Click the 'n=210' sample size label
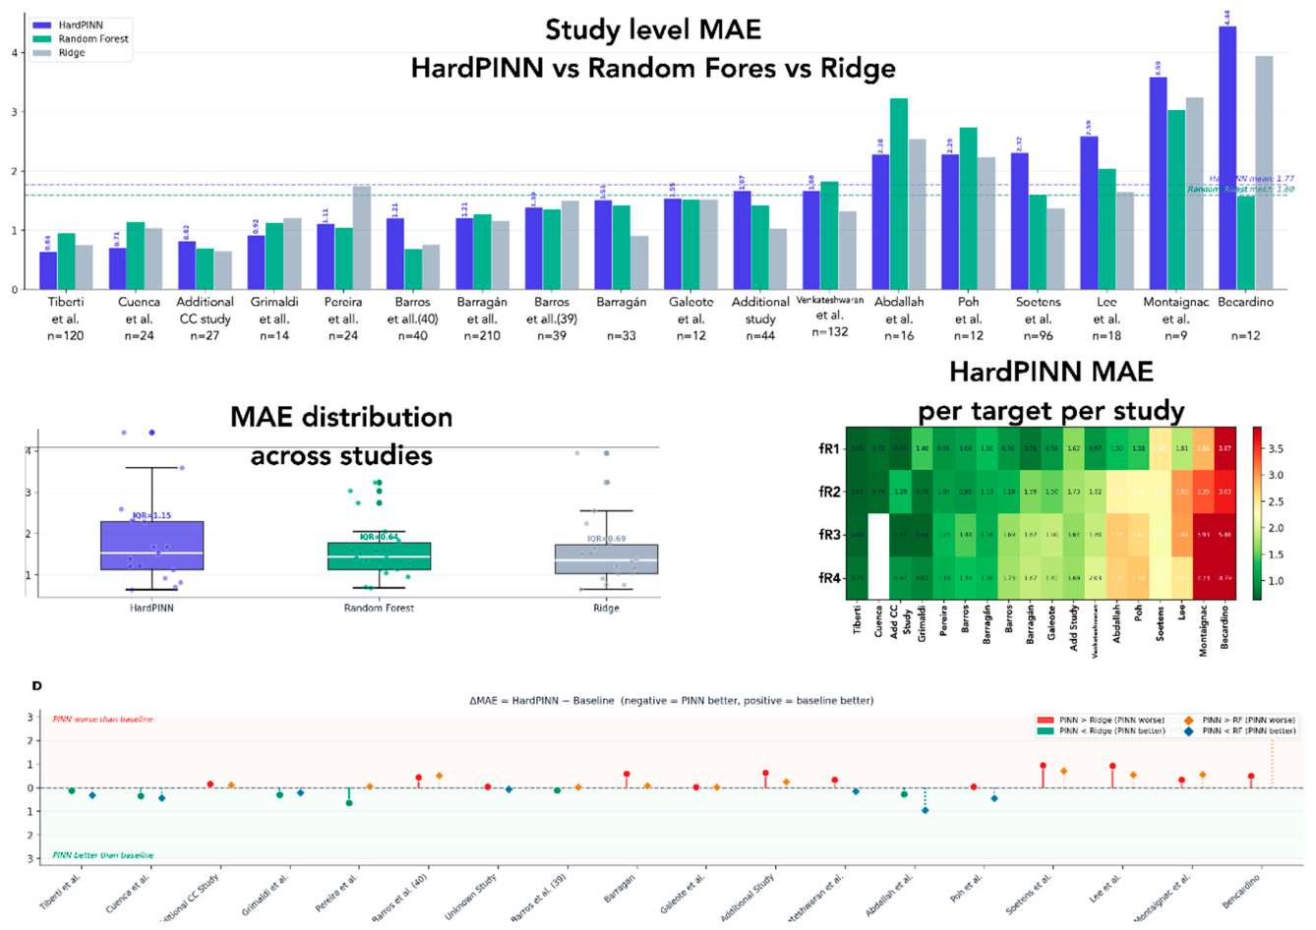 pyautogui.click(x=482, y=335)
